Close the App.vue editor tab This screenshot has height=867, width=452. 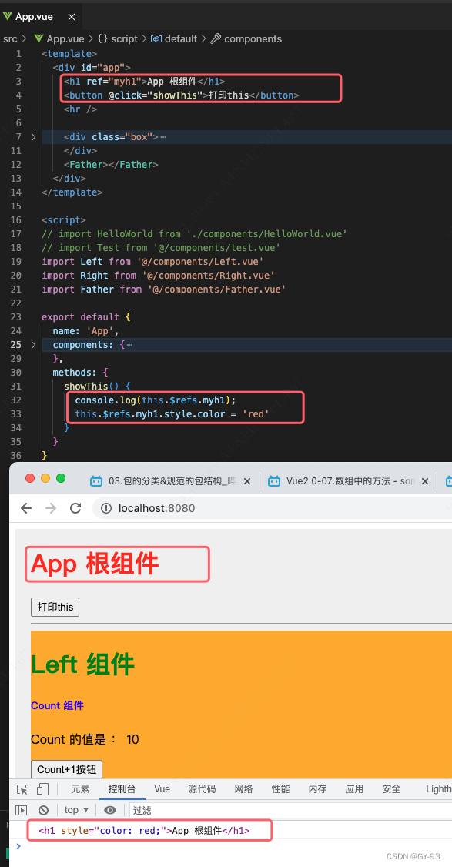point(72,17)
